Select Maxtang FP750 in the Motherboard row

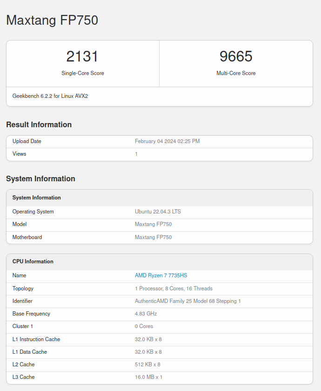(153, 237)
